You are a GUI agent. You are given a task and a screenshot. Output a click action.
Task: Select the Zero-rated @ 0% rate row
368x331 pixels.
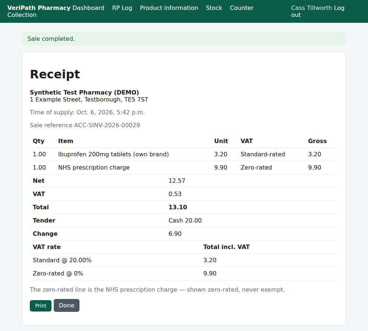pos(184,274)
